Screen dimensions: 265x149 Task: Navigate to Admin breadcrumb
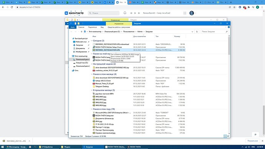[x=140, y=31]
